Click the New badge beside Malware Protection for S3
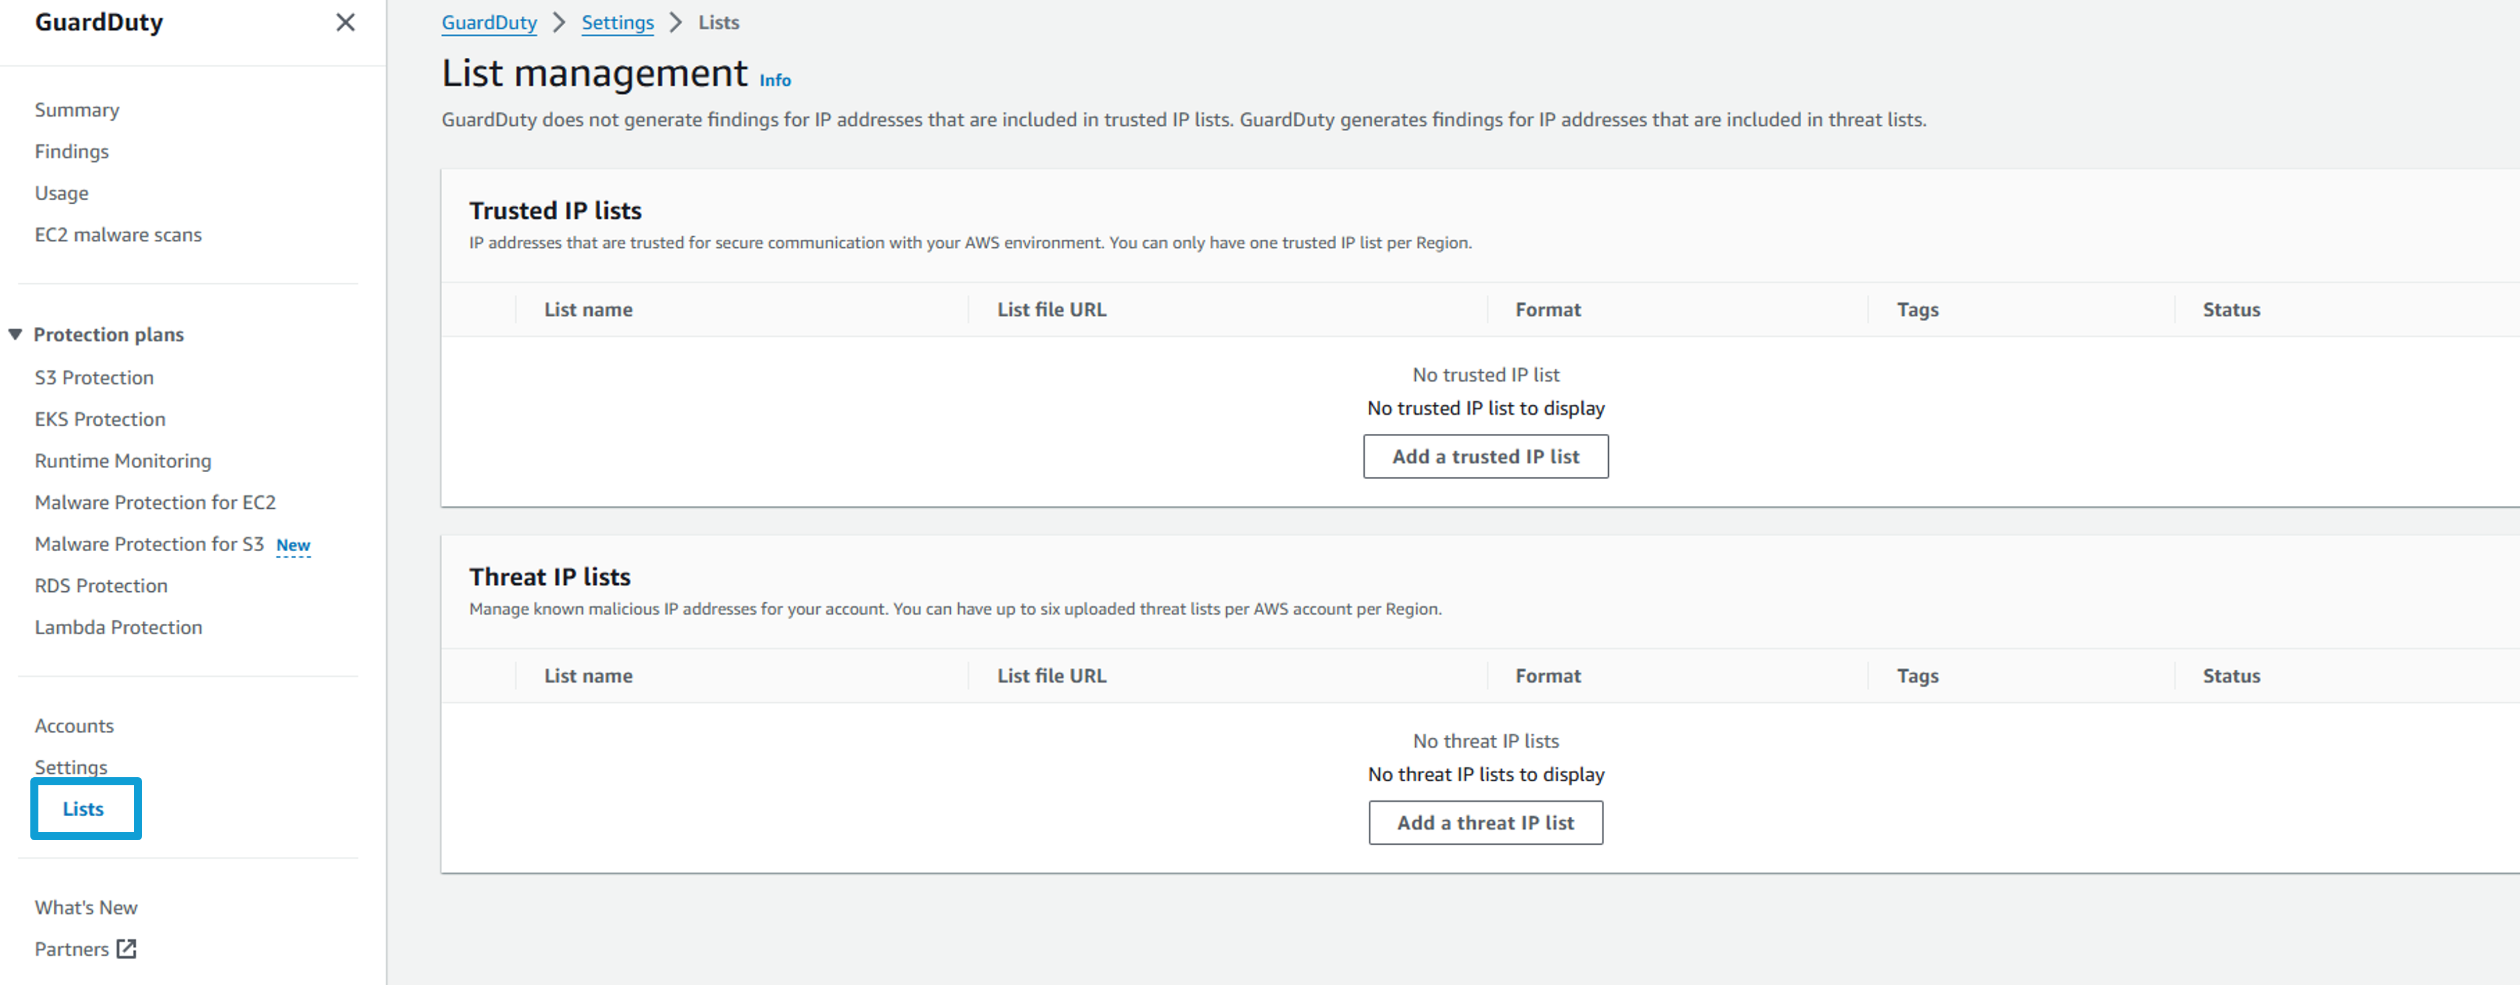This screenshot has width=2520, height=985. tap(293, 545)
